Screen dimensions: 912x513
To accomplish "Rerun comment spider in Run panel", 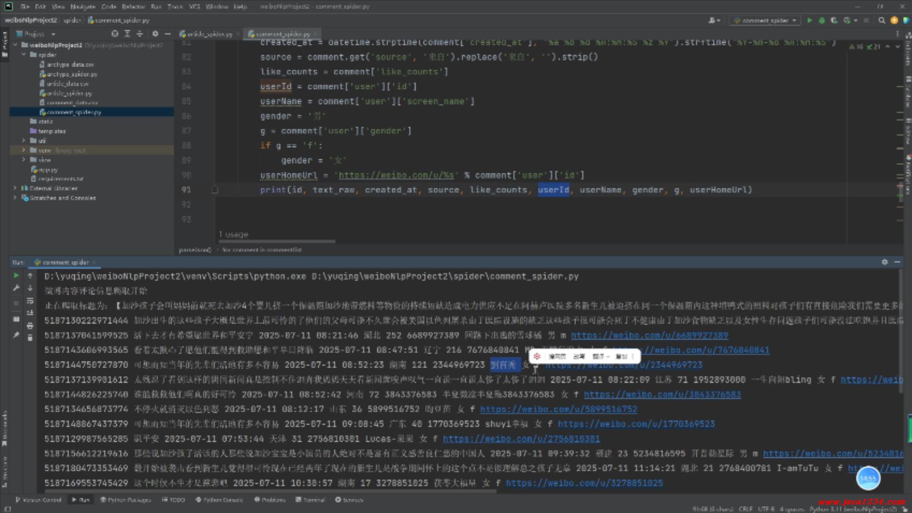I will [x=16, y=275].
